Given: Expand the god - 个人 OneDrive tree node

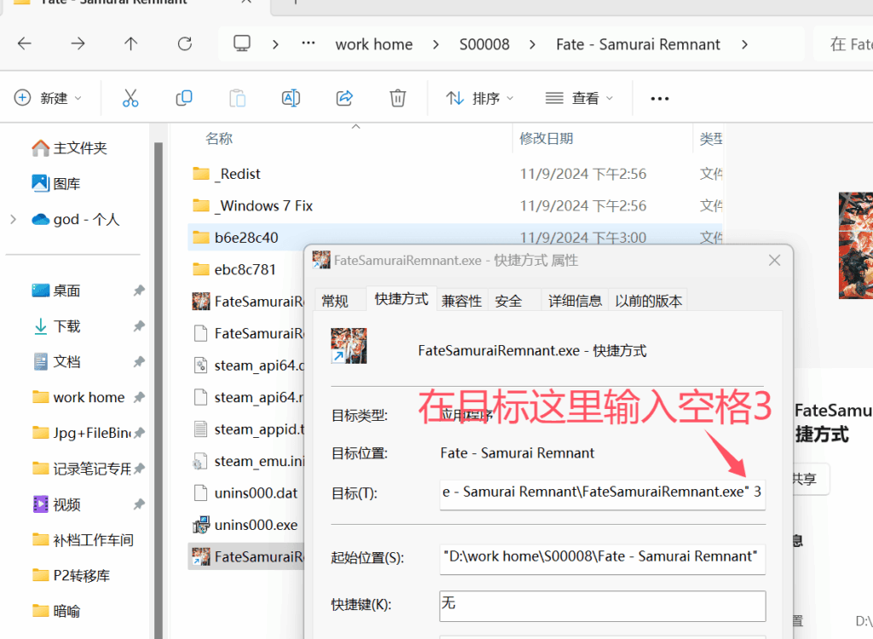Looking at the screenshot, I should [13, 220].
